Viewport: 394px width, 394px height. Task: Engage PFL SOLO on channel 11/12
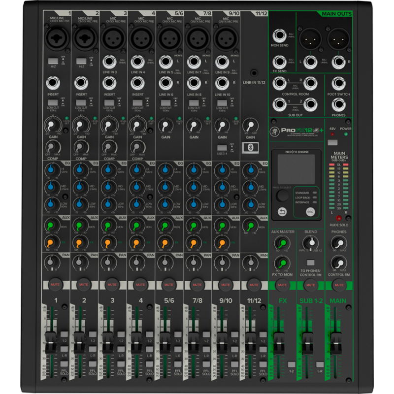pos(263,364)
